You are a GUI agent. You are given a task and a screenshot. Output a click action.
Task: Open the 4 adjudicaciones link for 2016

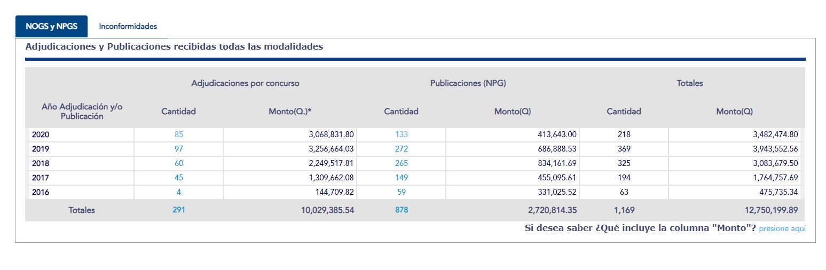tap(178, 192)
